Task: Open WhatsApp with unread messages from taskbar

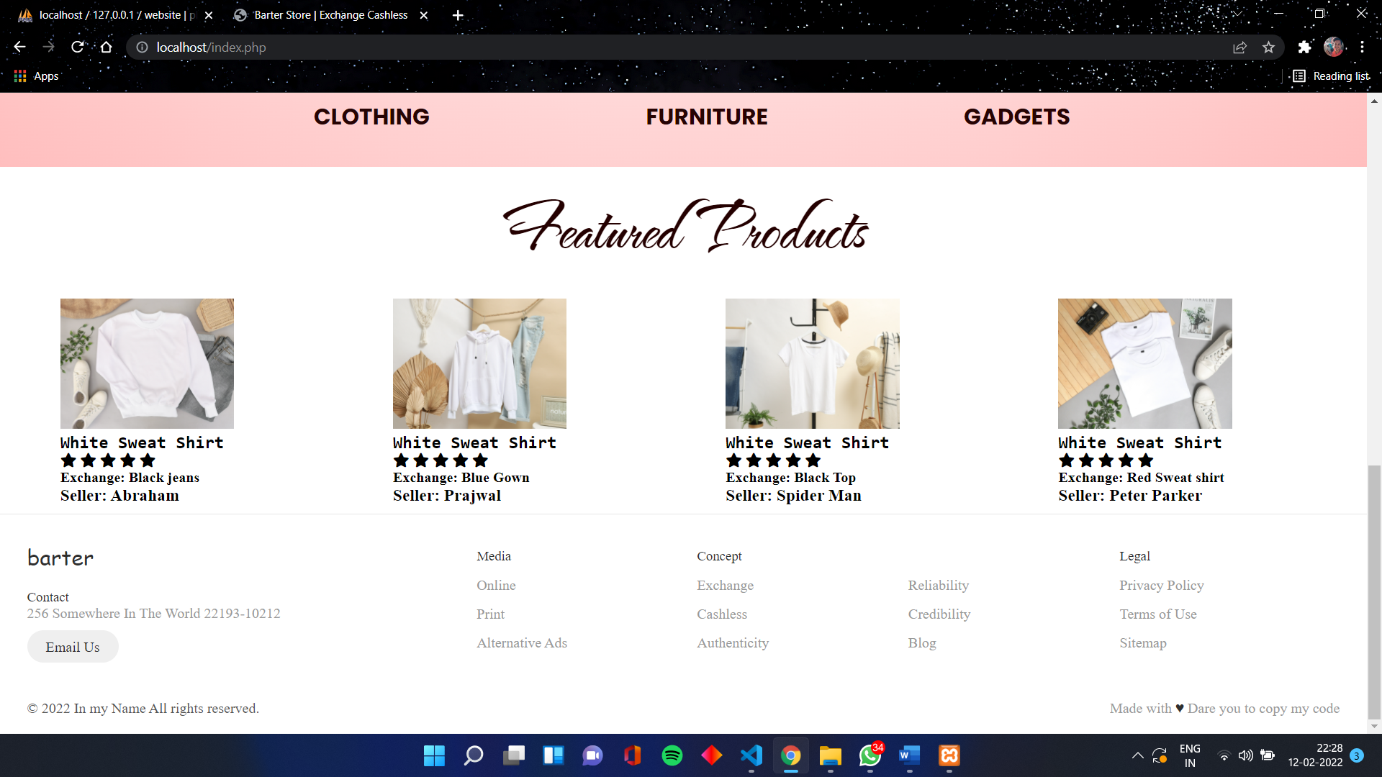Action: [x=869, y=755]
